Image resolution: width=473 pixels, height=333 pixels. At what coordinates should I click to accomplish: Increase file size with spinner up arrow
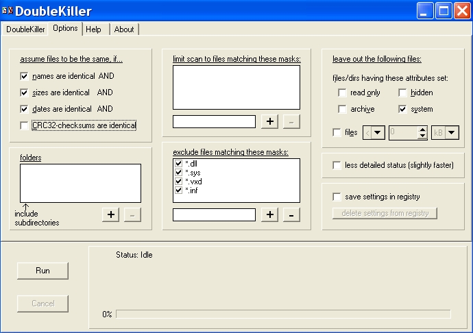point(423,129)
